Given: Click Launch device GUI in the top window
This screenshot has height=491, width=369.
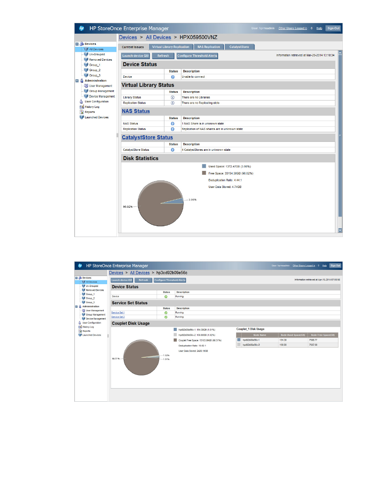Looking at the screenshot, I should pyautogui.click(x=136, y=56).
